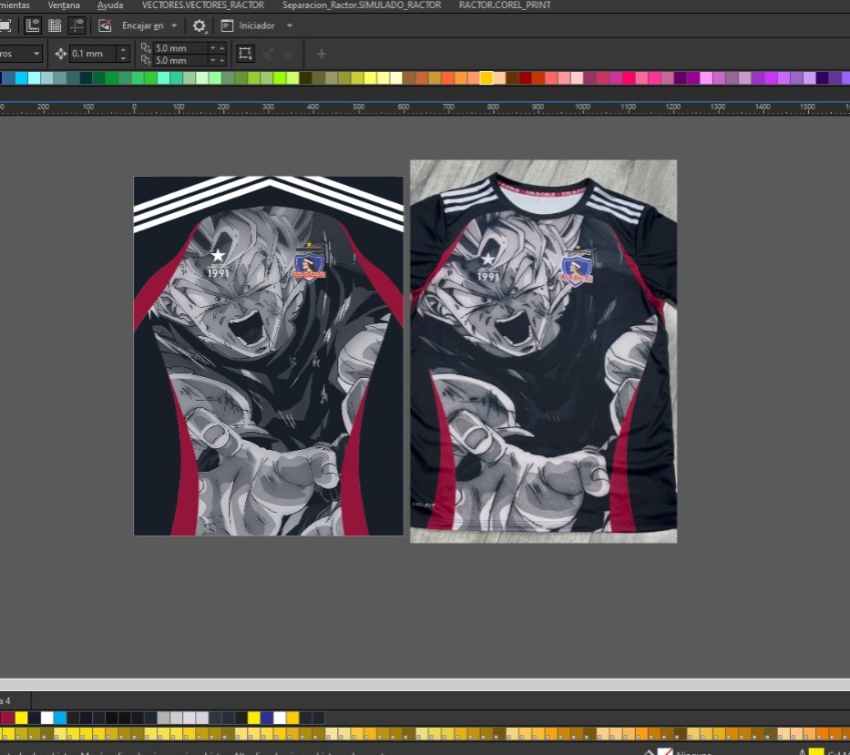Toggle the show guidelines icon

[77, 26]
